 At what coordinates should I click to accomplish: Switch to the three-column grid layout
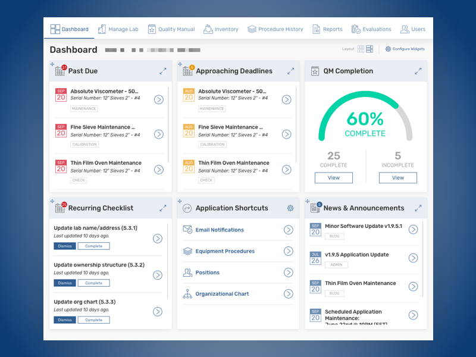(x=361, y=49)
